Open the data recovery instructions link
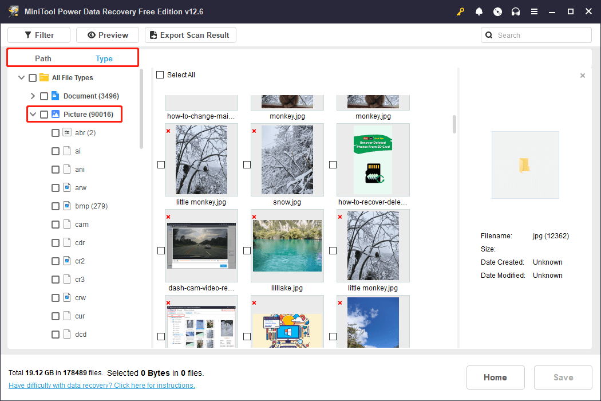The image size is (601, 401). 101,385
